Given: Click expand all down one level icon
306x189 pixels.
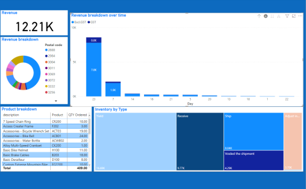Looking at the screenshot, I should click(279, 16).
